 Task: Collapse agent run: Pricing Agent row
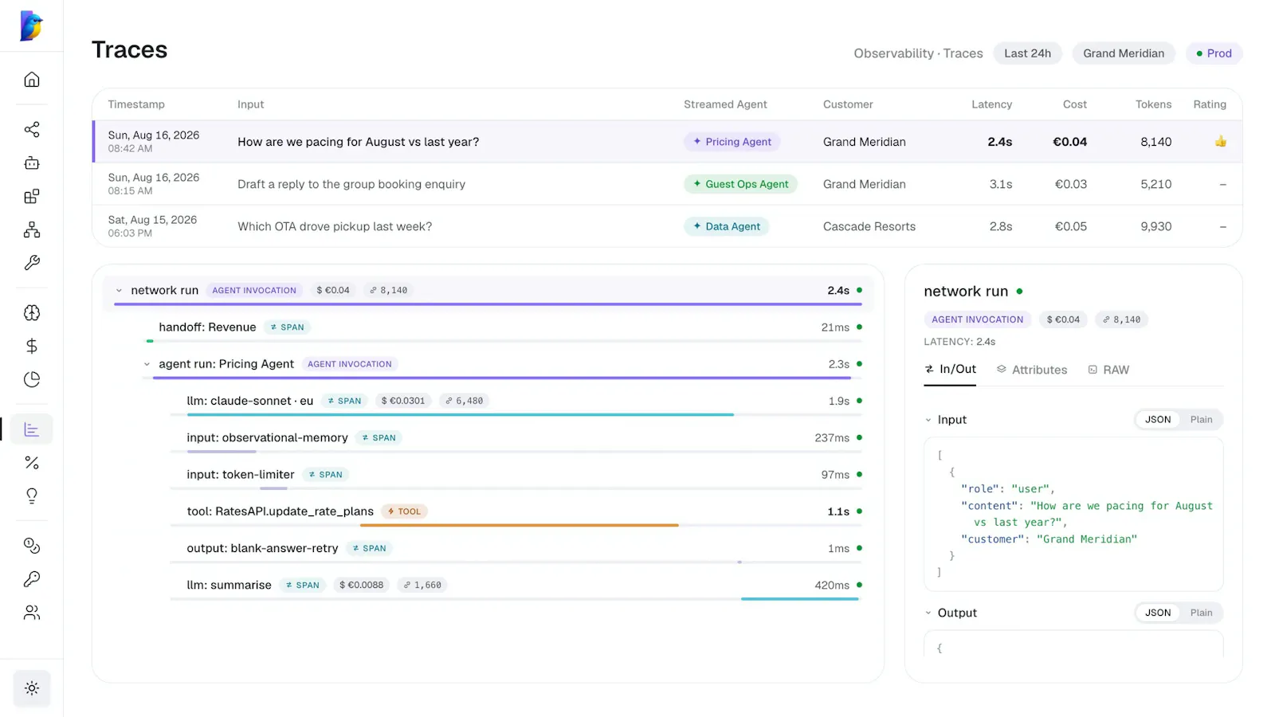pyautogui.click(x=147, y=364)
